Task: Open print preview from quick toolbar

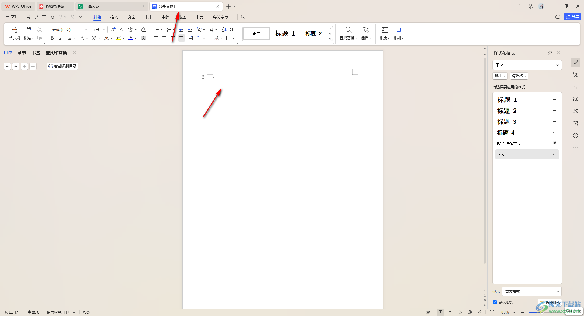Action: pos(52,17)
